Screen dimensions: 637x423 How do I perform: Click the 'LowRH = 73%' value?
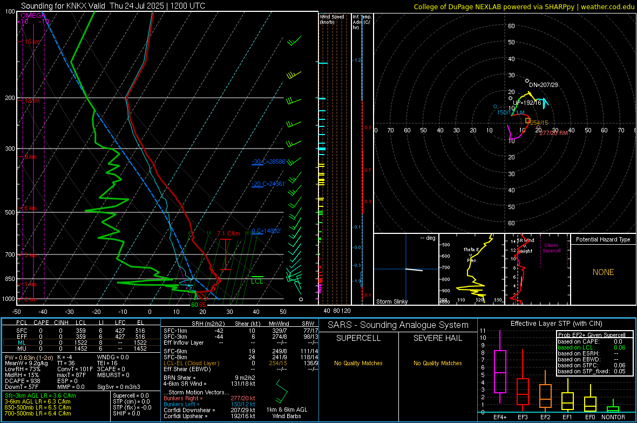pyautogui.click(x=22, y=369)
